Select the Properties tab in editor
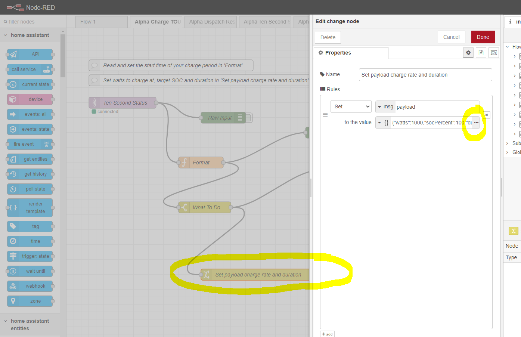This screenshot has width=521, height=337. click(x=351, y=53)
